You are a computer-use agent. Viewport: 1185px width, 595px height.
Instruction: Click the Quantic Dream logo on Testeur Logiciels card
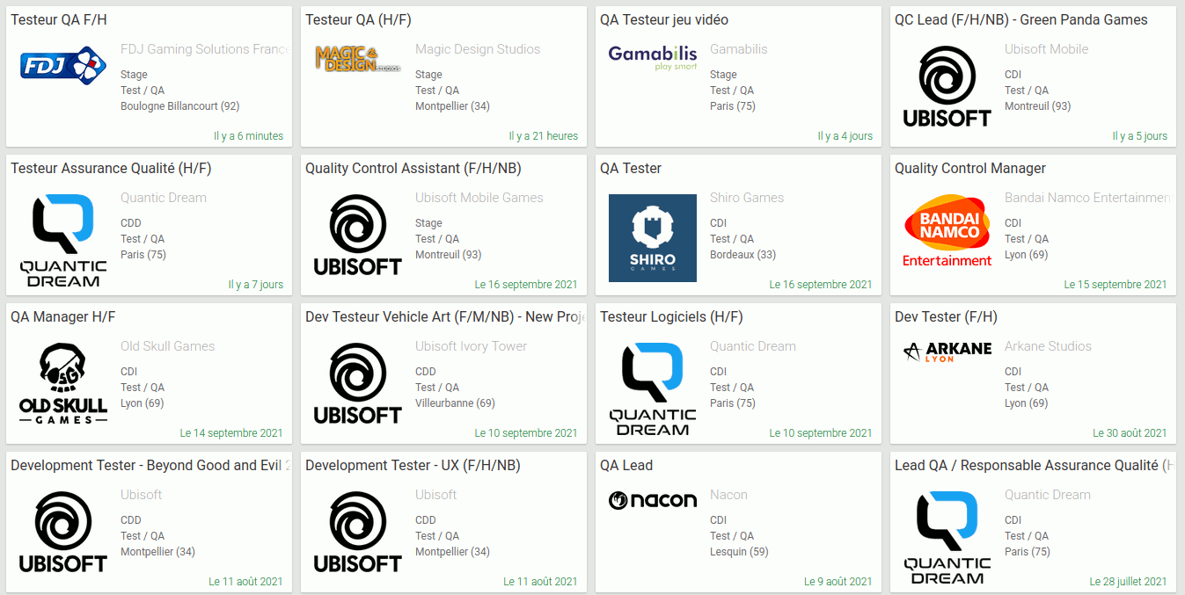[653, 389]
